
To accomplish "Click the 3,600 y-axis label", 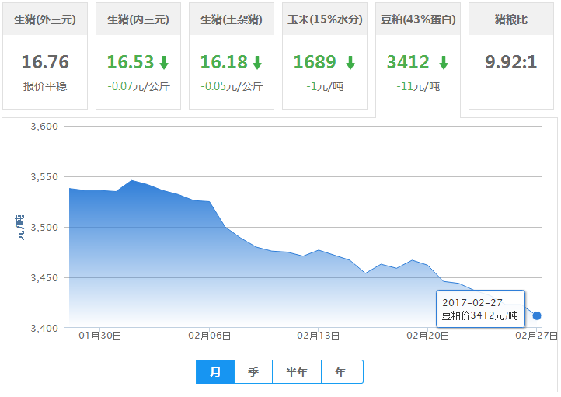I will click(44, 127).
